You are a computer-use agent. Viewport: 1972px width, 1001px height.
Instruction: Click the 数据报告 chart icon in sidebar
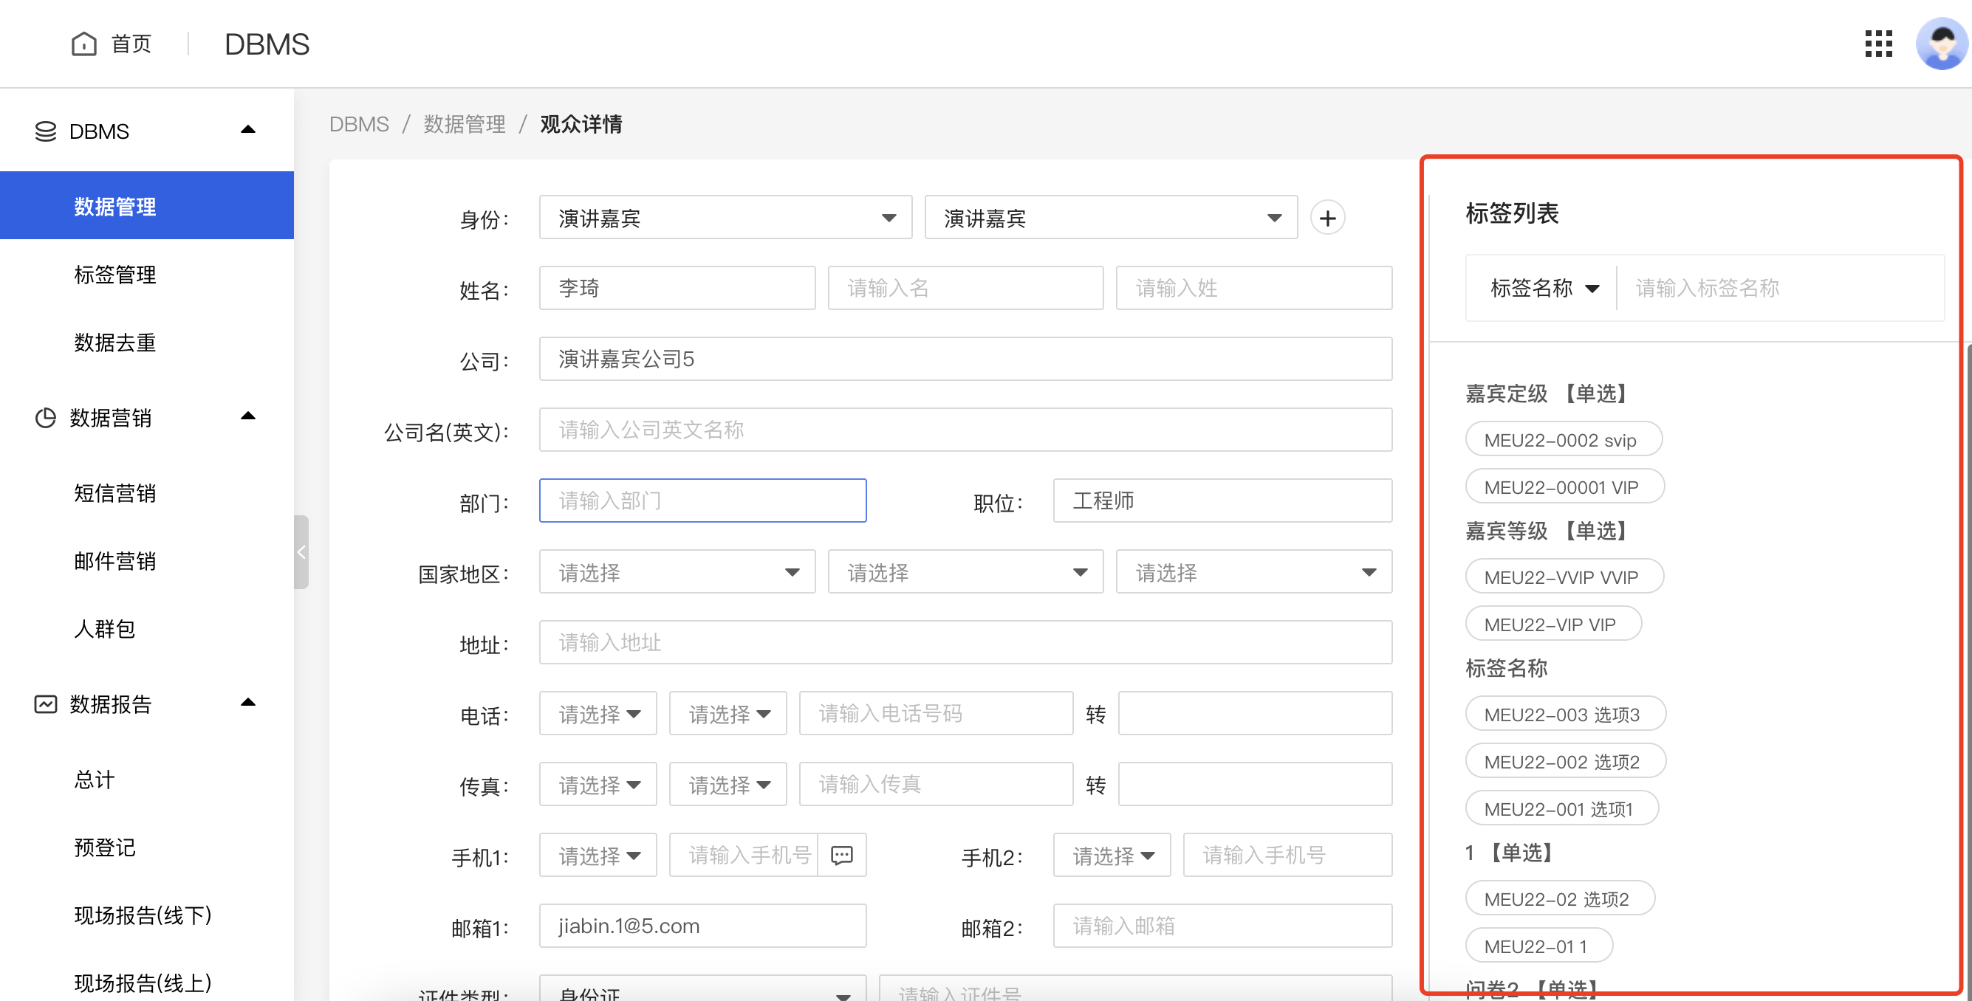click(x=44, y=704)
